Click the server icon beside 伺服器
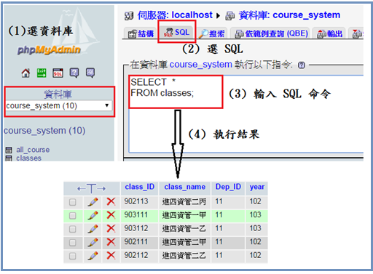Image resolution: width=373 pixels, height=274 pixels. point(129,16)
